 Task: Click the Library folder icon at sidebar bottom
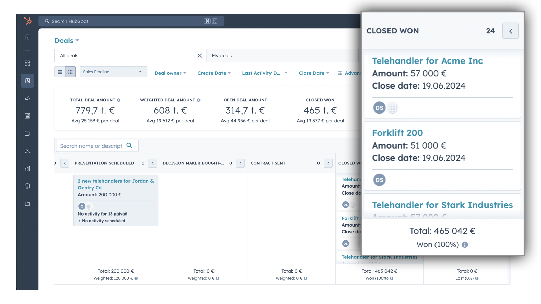click(27, 204)
